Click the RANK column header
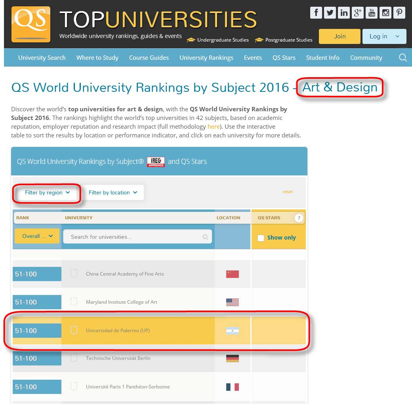This screenshot has height=409, width=412. 23,218
